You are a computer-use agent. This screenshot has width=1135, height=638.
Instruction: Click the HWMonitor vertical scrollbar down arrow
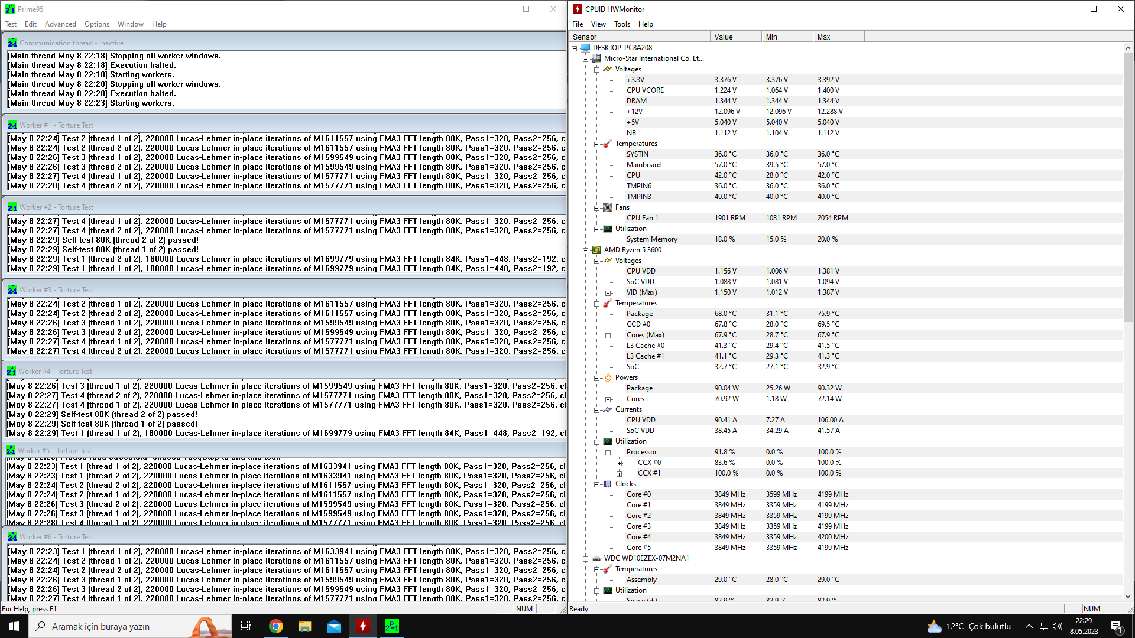click(1128, 597)
